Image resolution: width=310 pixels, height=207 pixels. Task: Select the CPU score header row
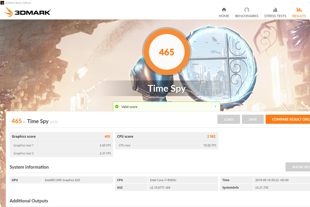167,136
